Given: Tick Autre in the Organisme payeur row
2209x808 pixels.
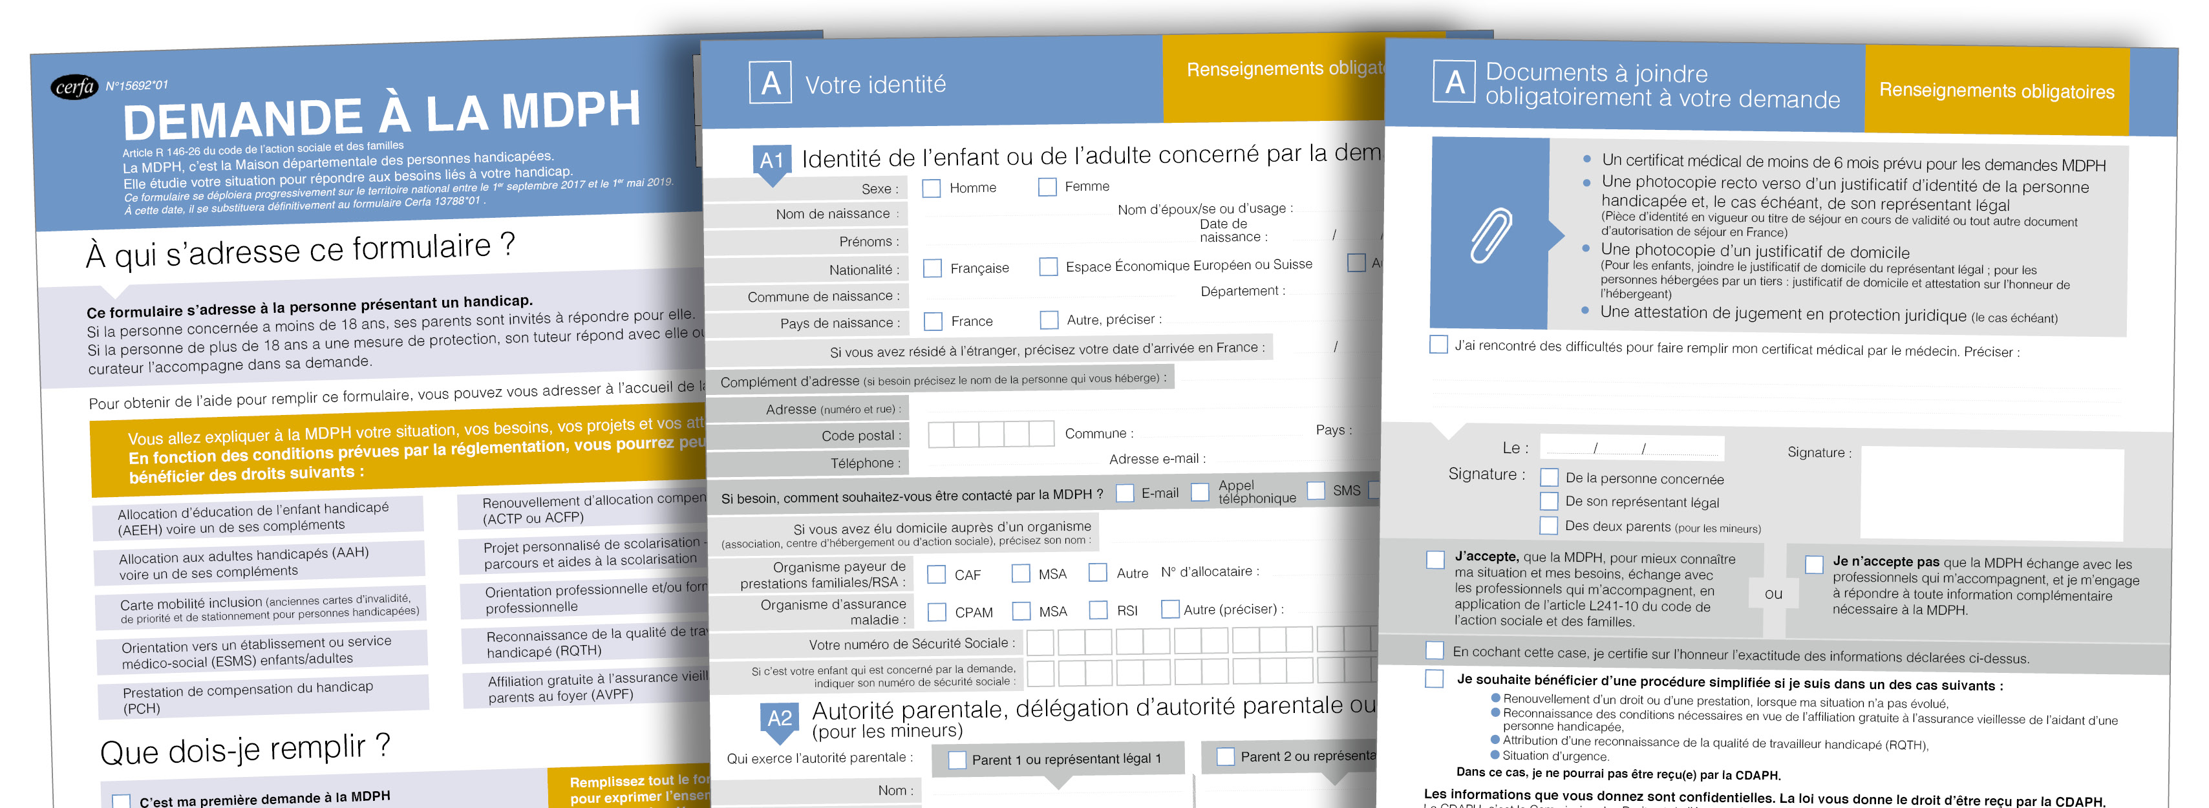Looking at the screenshot, I should 1098,572.
